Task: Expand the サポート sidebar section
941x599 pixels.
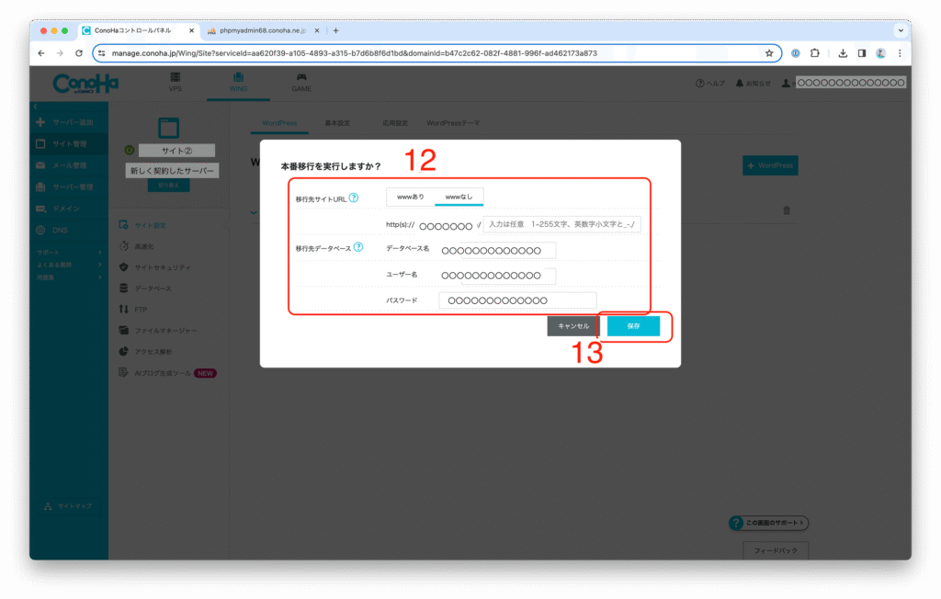Action: (x=69, y=252)
